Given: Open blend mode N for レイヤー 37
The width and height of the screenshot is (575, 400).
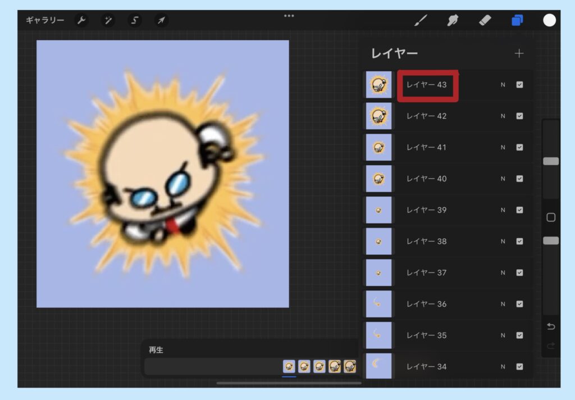Looking at the screenshot, I should [x=503, y=272].
